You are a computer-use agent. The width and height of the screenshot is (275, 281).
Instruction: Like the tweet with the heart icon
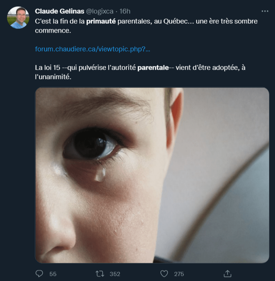point(164,274)
